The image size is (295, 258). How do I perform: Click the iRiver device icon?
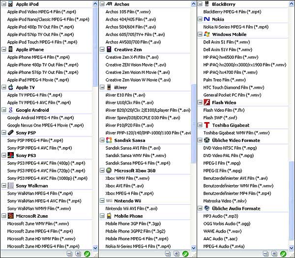tap(109, 87)
